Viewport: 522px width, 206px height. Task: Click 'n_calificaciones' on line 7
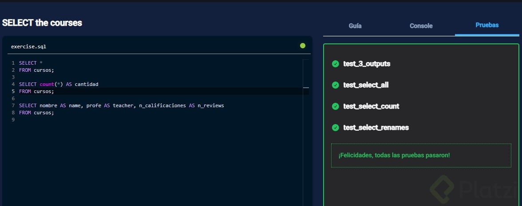coord(162,105)
